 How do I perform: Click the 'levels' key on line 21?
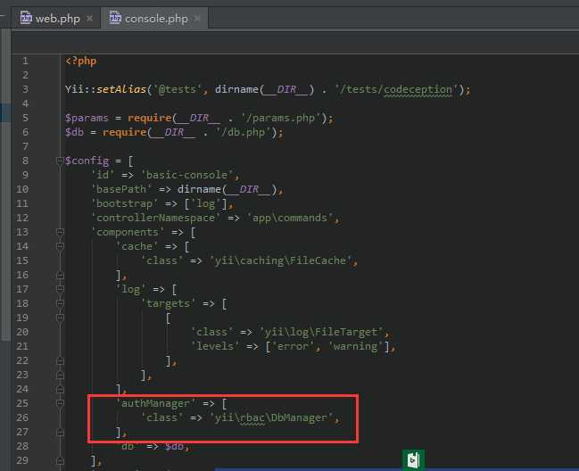click(215, 346)
